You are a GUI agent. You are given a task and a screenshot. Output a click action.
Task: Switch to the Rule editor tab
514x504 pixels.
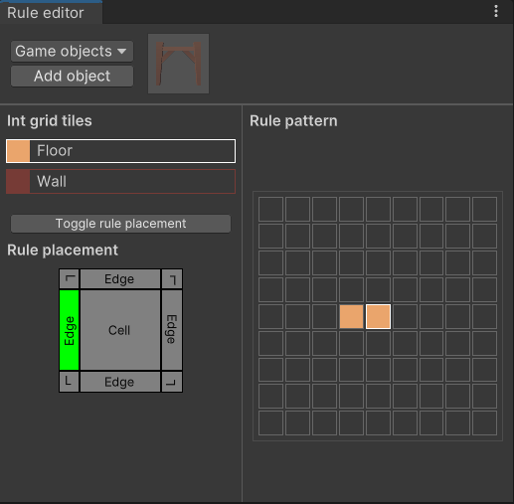[x=46, y=13]
